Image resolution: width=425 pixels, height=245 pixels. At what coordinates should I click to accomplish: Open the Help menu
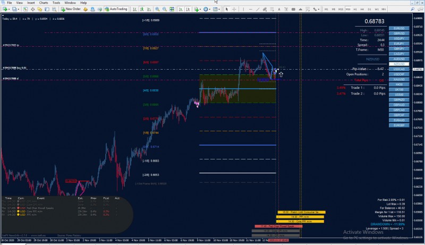pos(83,3)
